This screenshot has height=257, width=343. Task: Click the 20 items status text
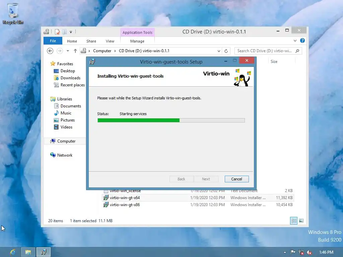point(56,221)
